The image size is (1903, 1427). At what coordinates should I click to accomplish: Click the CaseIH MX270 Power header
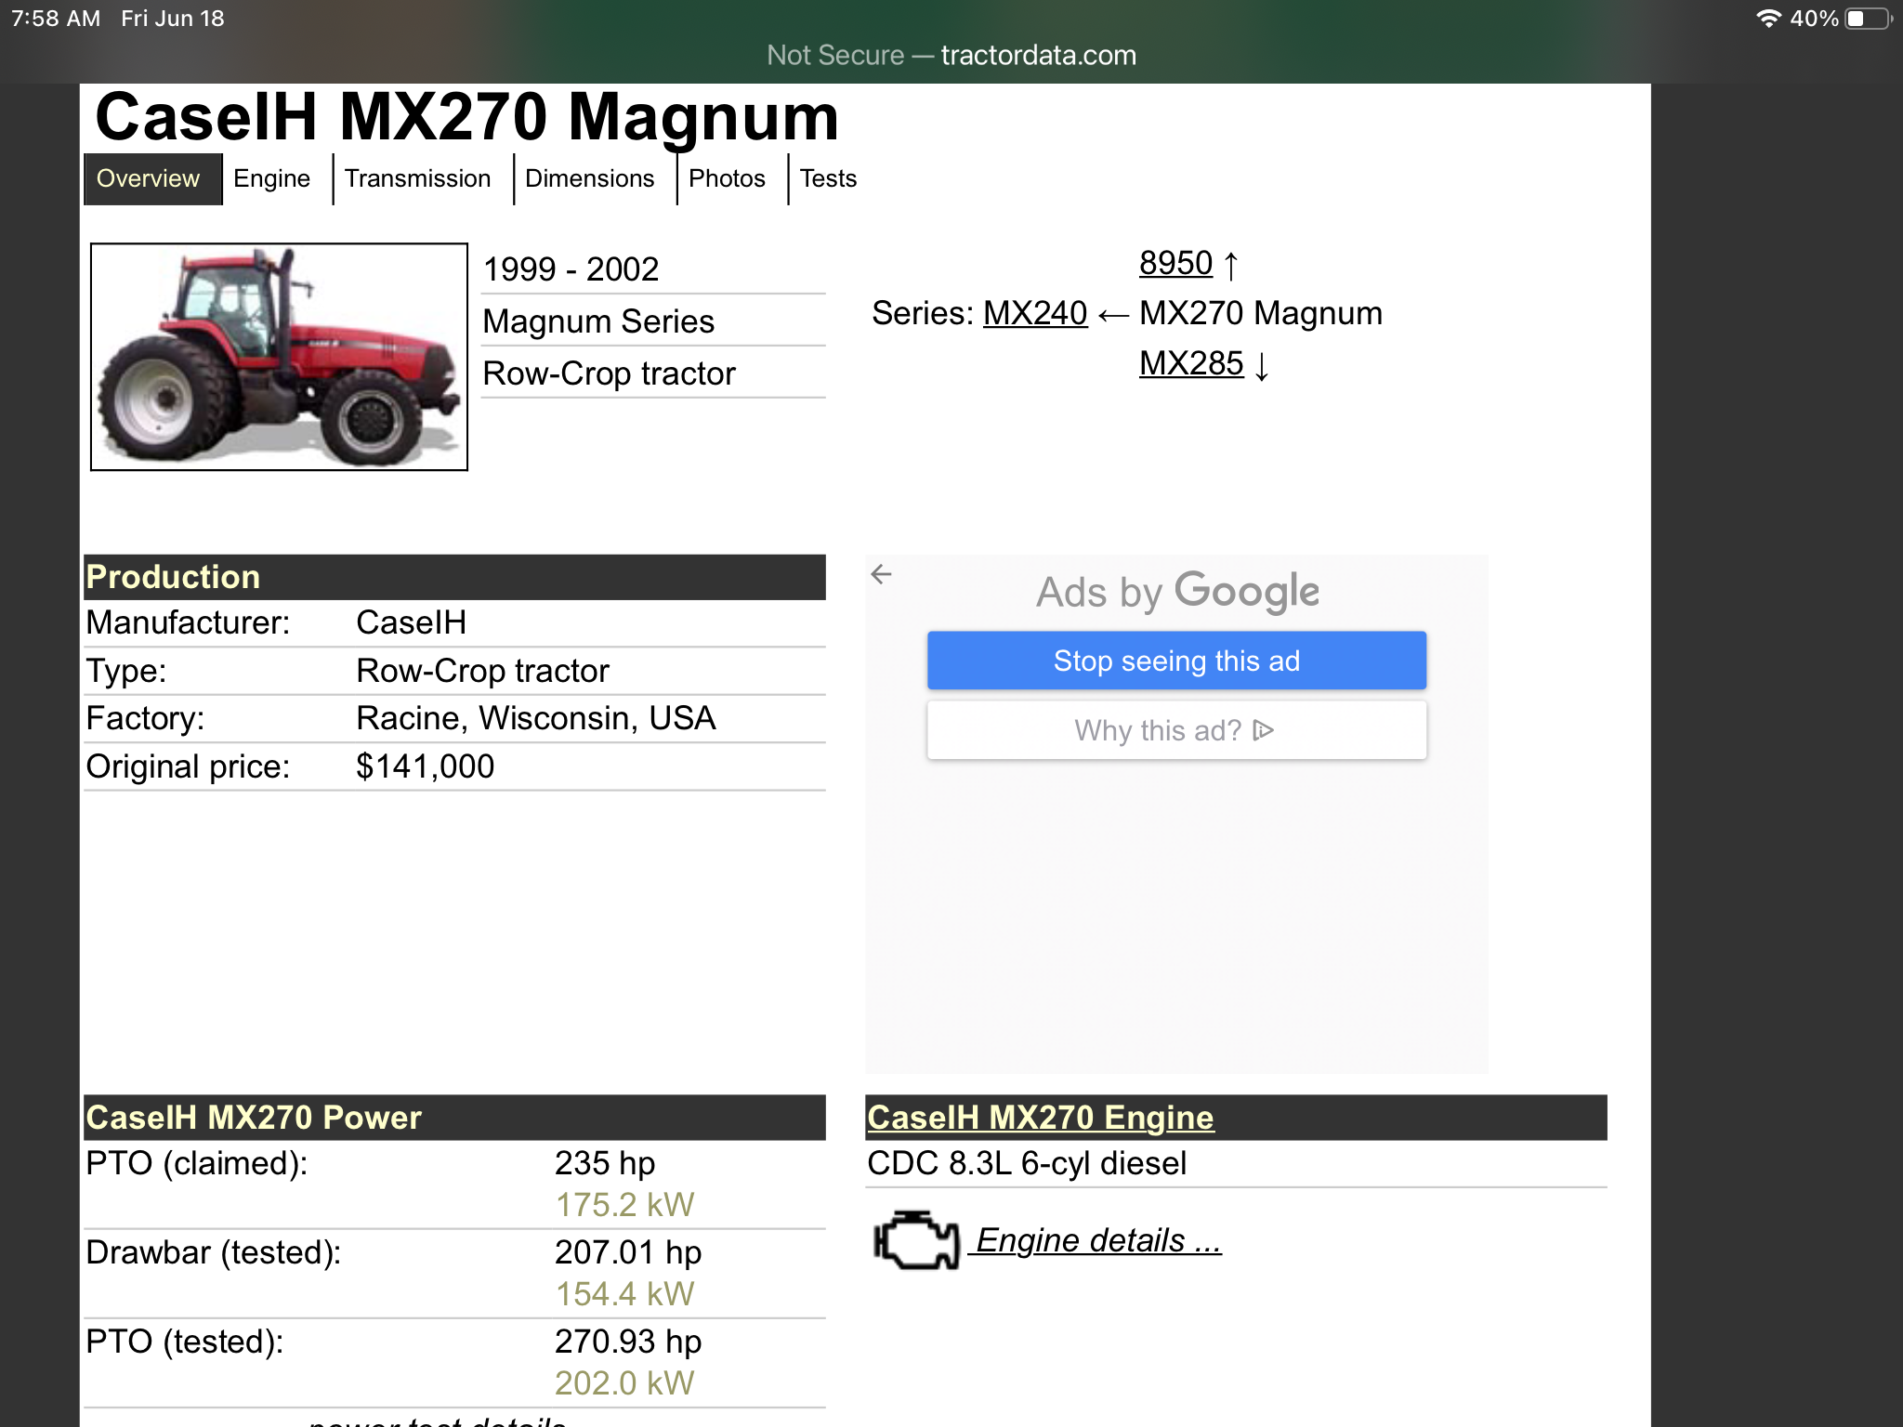click(x=454, y=1118)
